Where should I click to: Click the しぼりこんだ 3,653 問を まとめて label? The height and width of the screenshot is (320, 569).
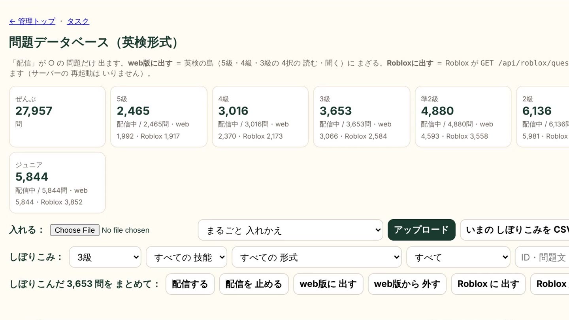(85, 284)
